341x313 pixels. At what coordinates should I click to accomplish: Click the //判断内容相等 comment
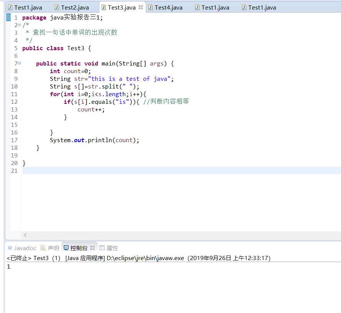(166, 102)
